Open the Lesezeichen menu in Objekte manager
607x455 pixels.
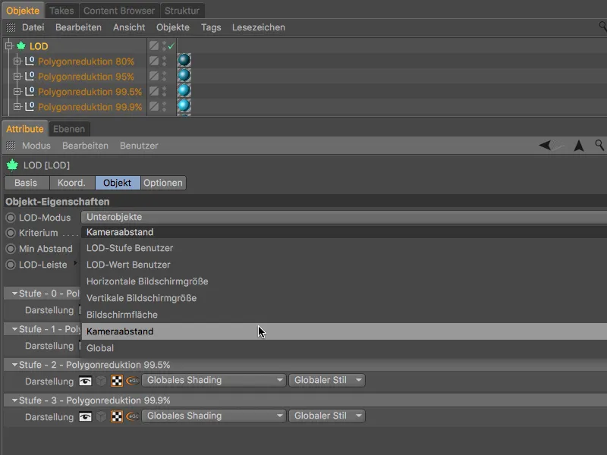[259, 27]
